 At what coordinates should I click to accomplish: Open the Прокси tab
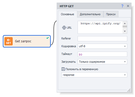click(x=111, y=14)
